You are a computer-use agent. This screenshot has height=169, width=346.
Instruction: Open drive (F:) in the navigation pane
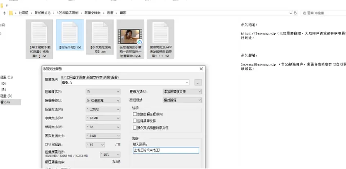(6, 96)
